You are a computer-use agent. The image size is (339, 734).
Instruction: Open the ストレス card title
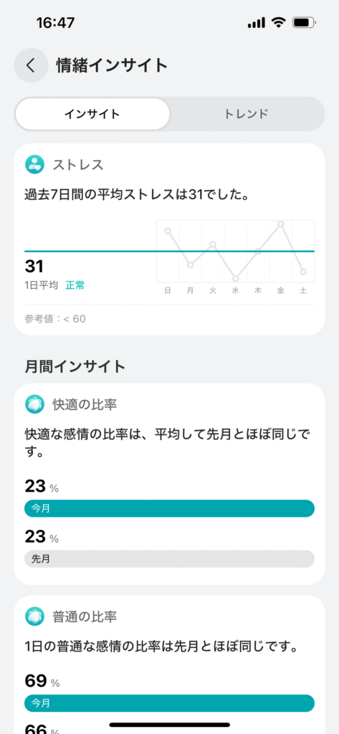[x=77, y=165]
